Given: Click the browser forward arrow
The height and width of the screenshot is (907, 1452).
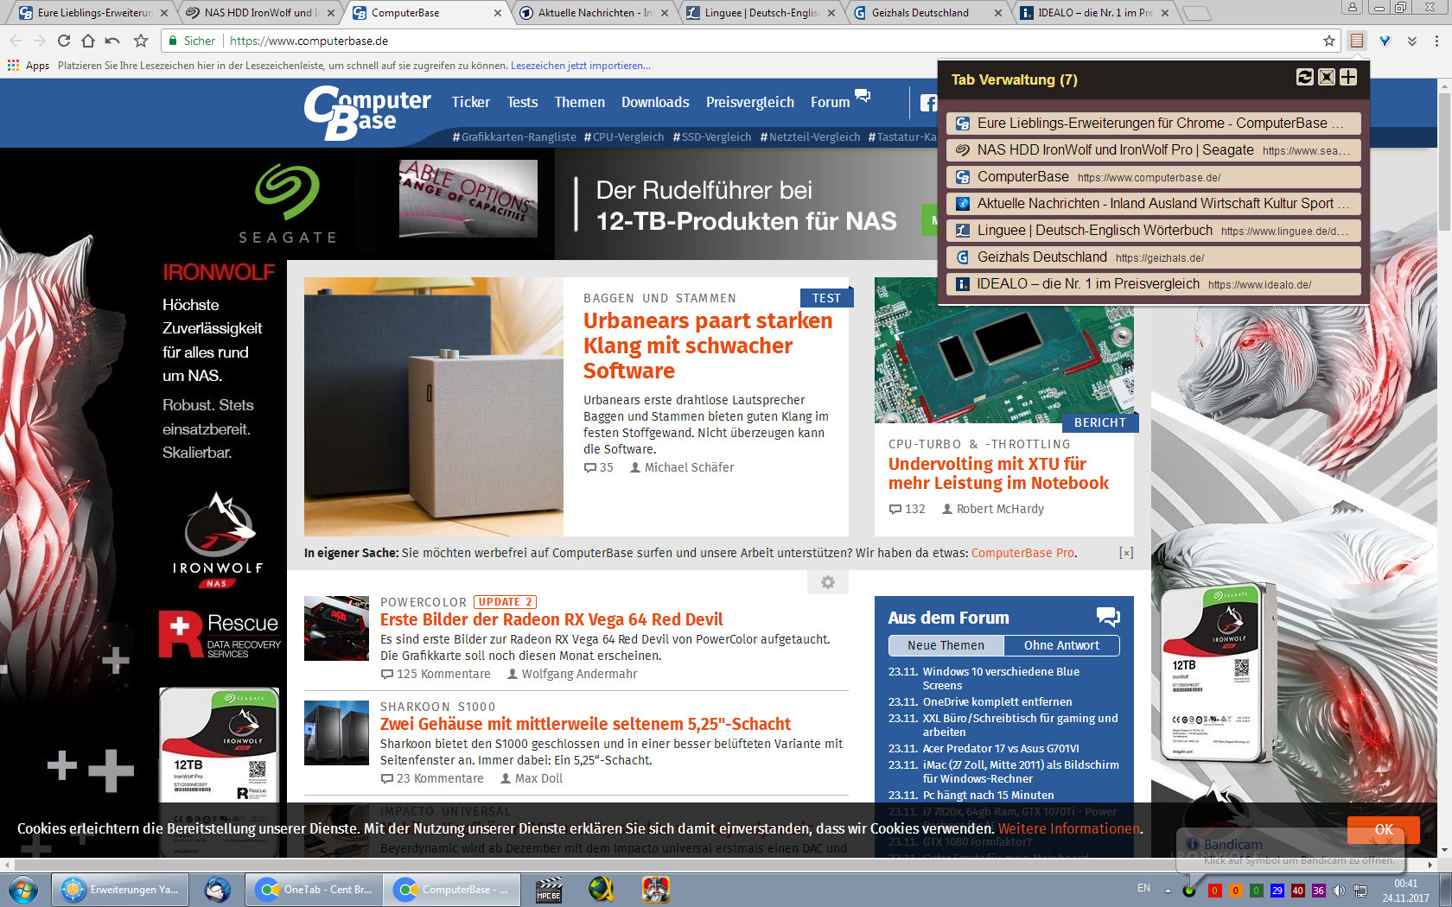Looking at the screenshot, I should (x=40, y=41).
